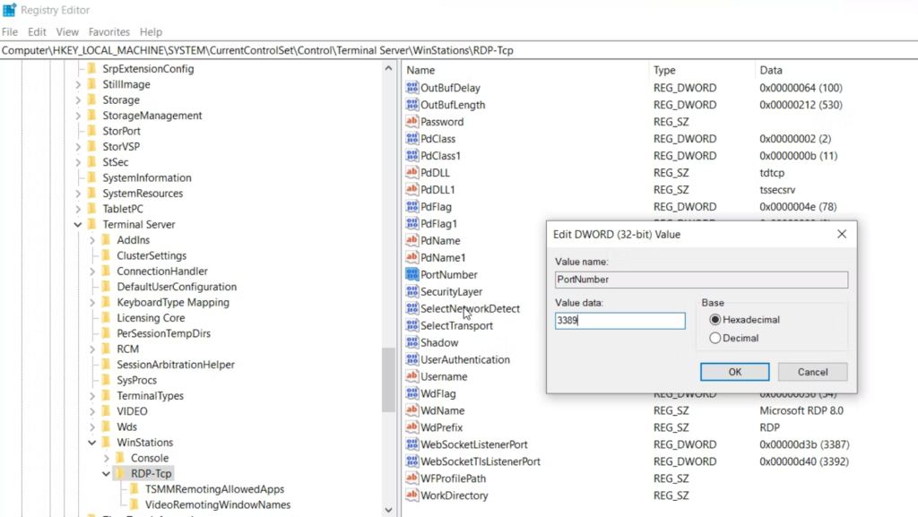Click the Registry Editor icon in title bar

click(9, 10)
